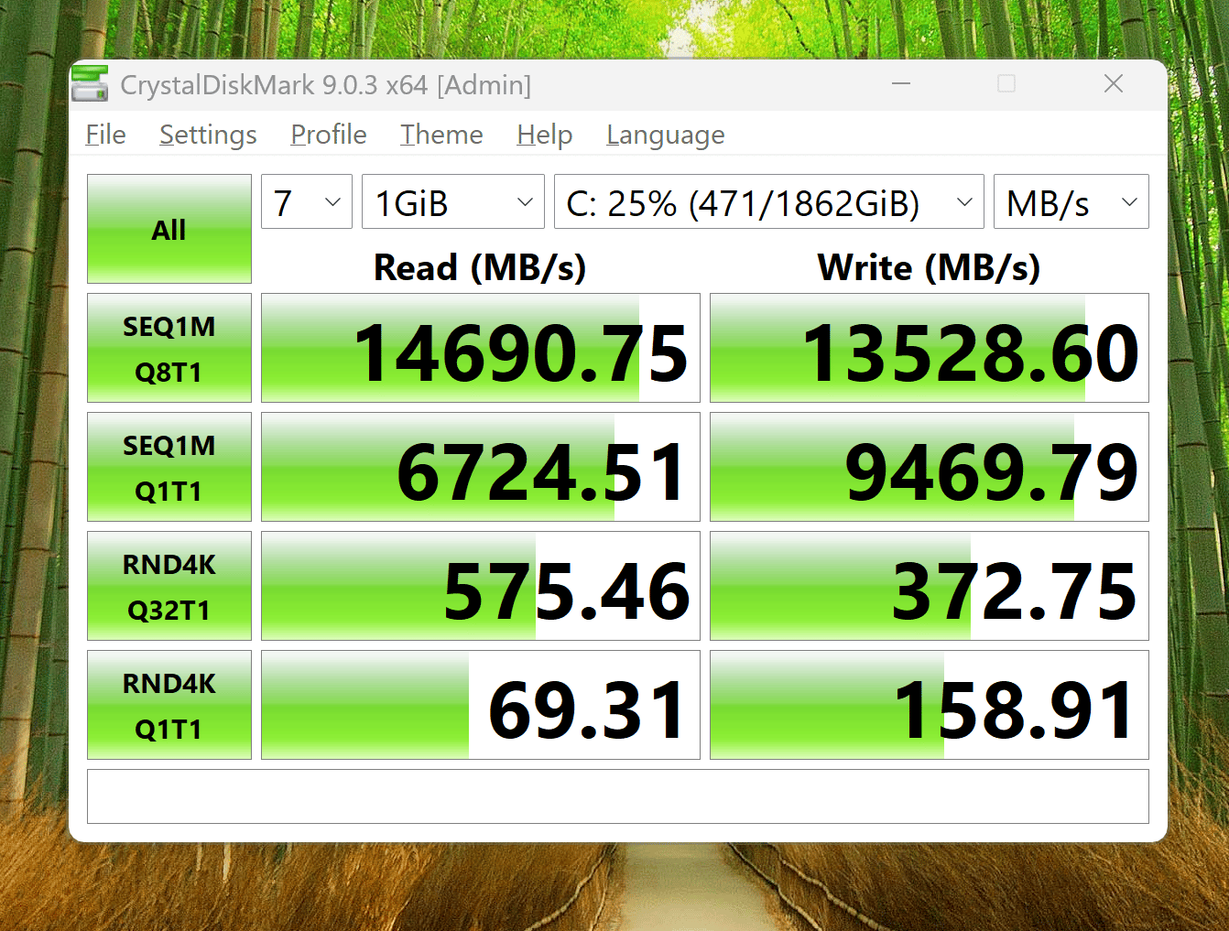Start the SEQ1M Q1T1 test
Screen dimensions: 1229x931
tap(169, 467)
